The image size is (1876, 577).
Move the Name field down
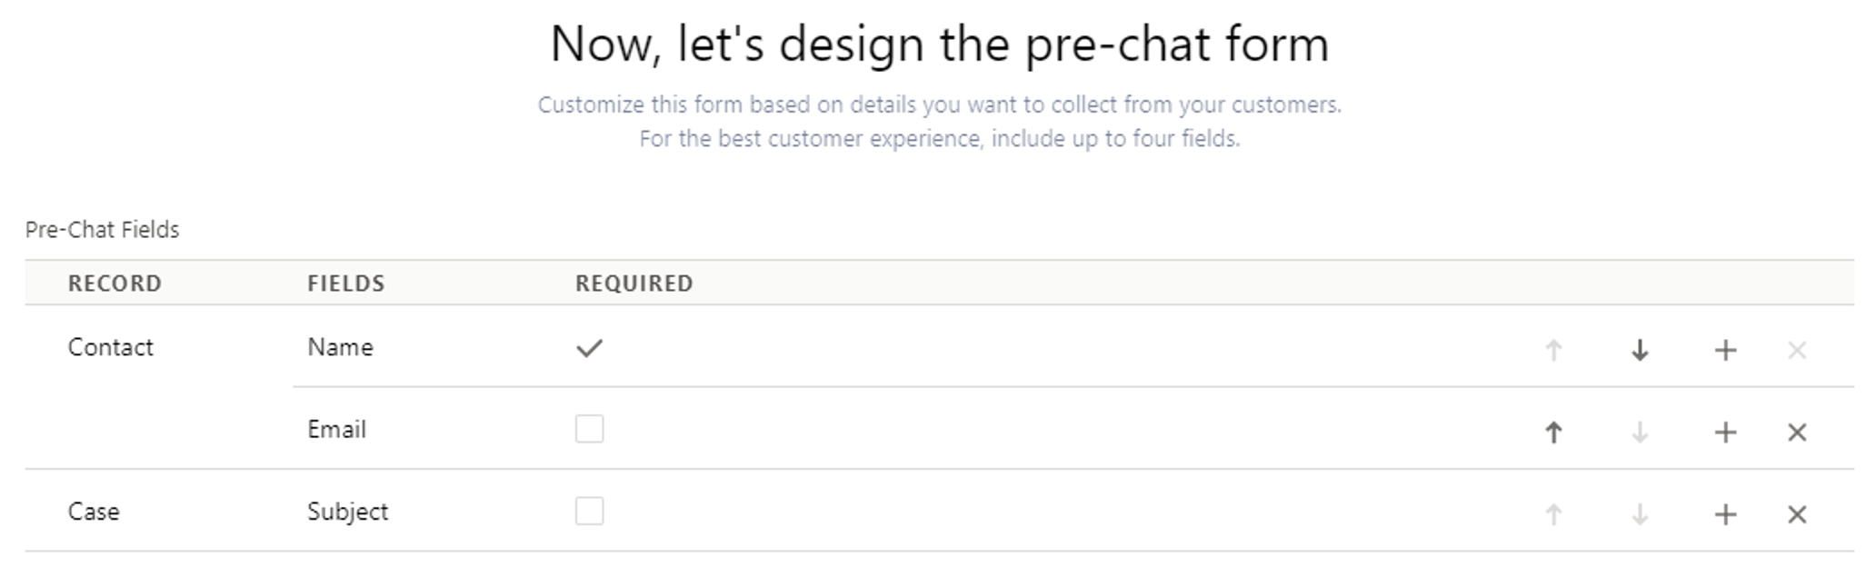[x=1640, y=350]
